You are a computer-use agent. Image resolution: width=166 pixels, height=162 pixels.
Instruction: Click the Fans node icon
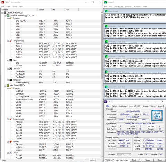(11, 60)
